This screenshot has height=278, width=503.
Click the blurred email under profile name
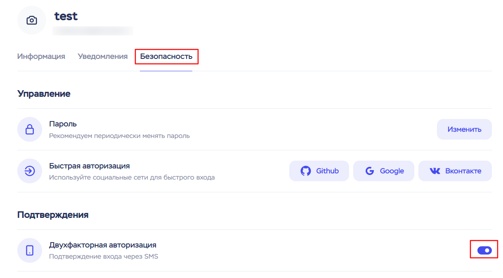(x=93, y=30)
